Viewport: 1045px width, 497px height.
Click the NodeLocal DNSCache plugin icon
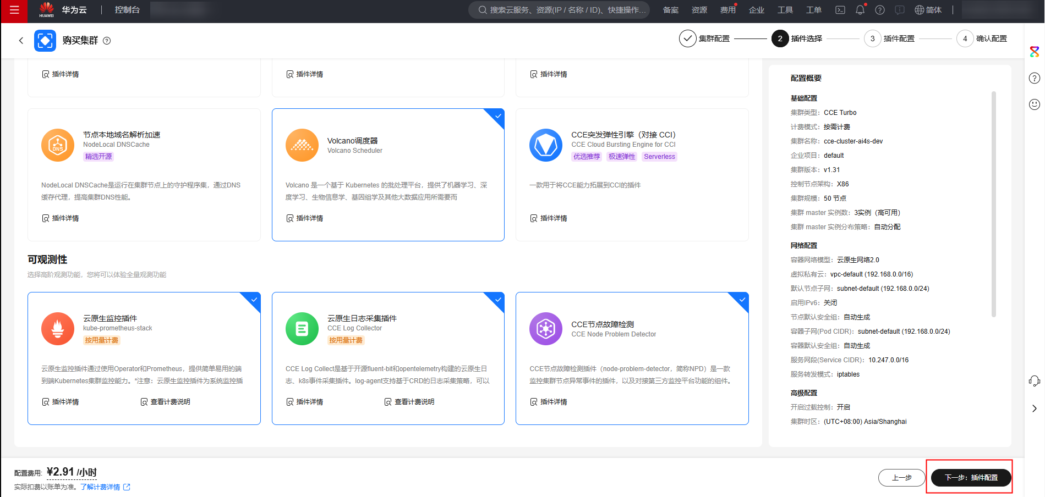pos(58,145)
